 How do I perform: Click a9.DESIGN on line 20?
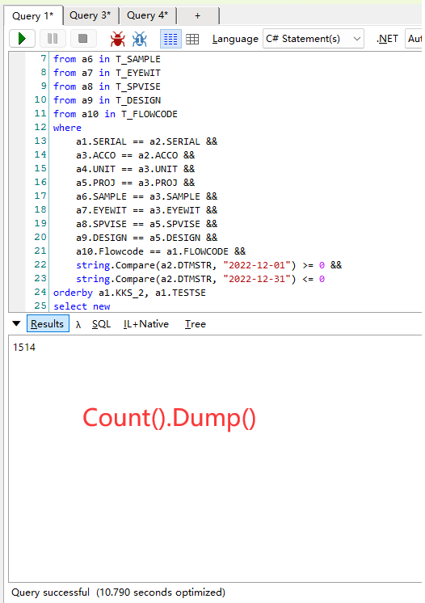[102, 238]
